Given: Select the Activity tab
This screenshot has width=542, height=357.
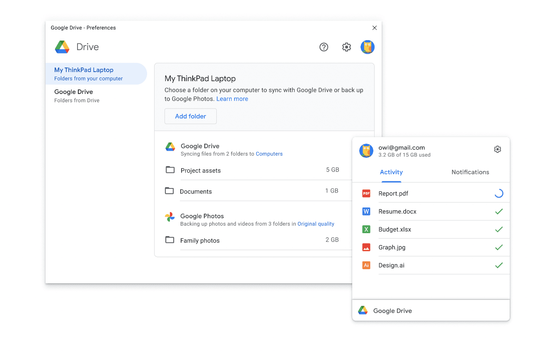Looking at the screenshot, I should pos(391,172).
